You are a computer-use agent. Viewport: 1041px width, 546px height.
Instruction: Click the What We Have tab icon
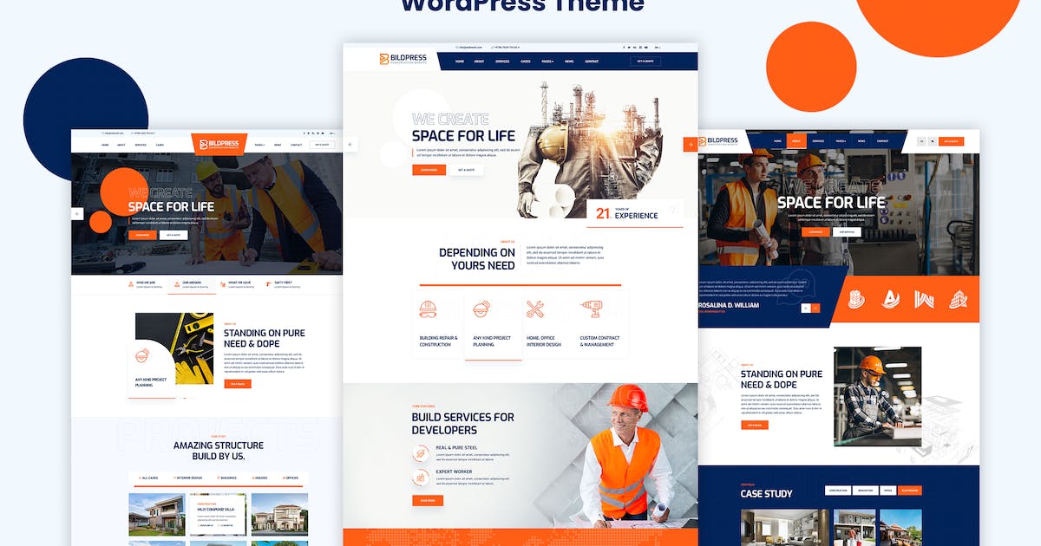click(222, 284)
